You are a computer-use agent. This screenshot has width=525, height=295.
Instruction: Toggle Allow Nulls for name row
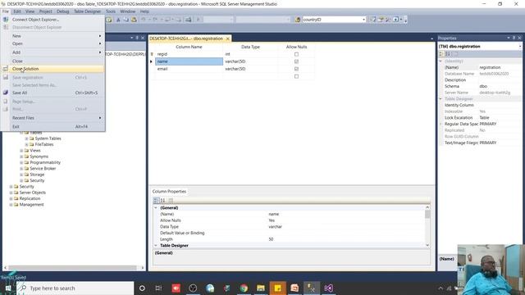point(296,61)
